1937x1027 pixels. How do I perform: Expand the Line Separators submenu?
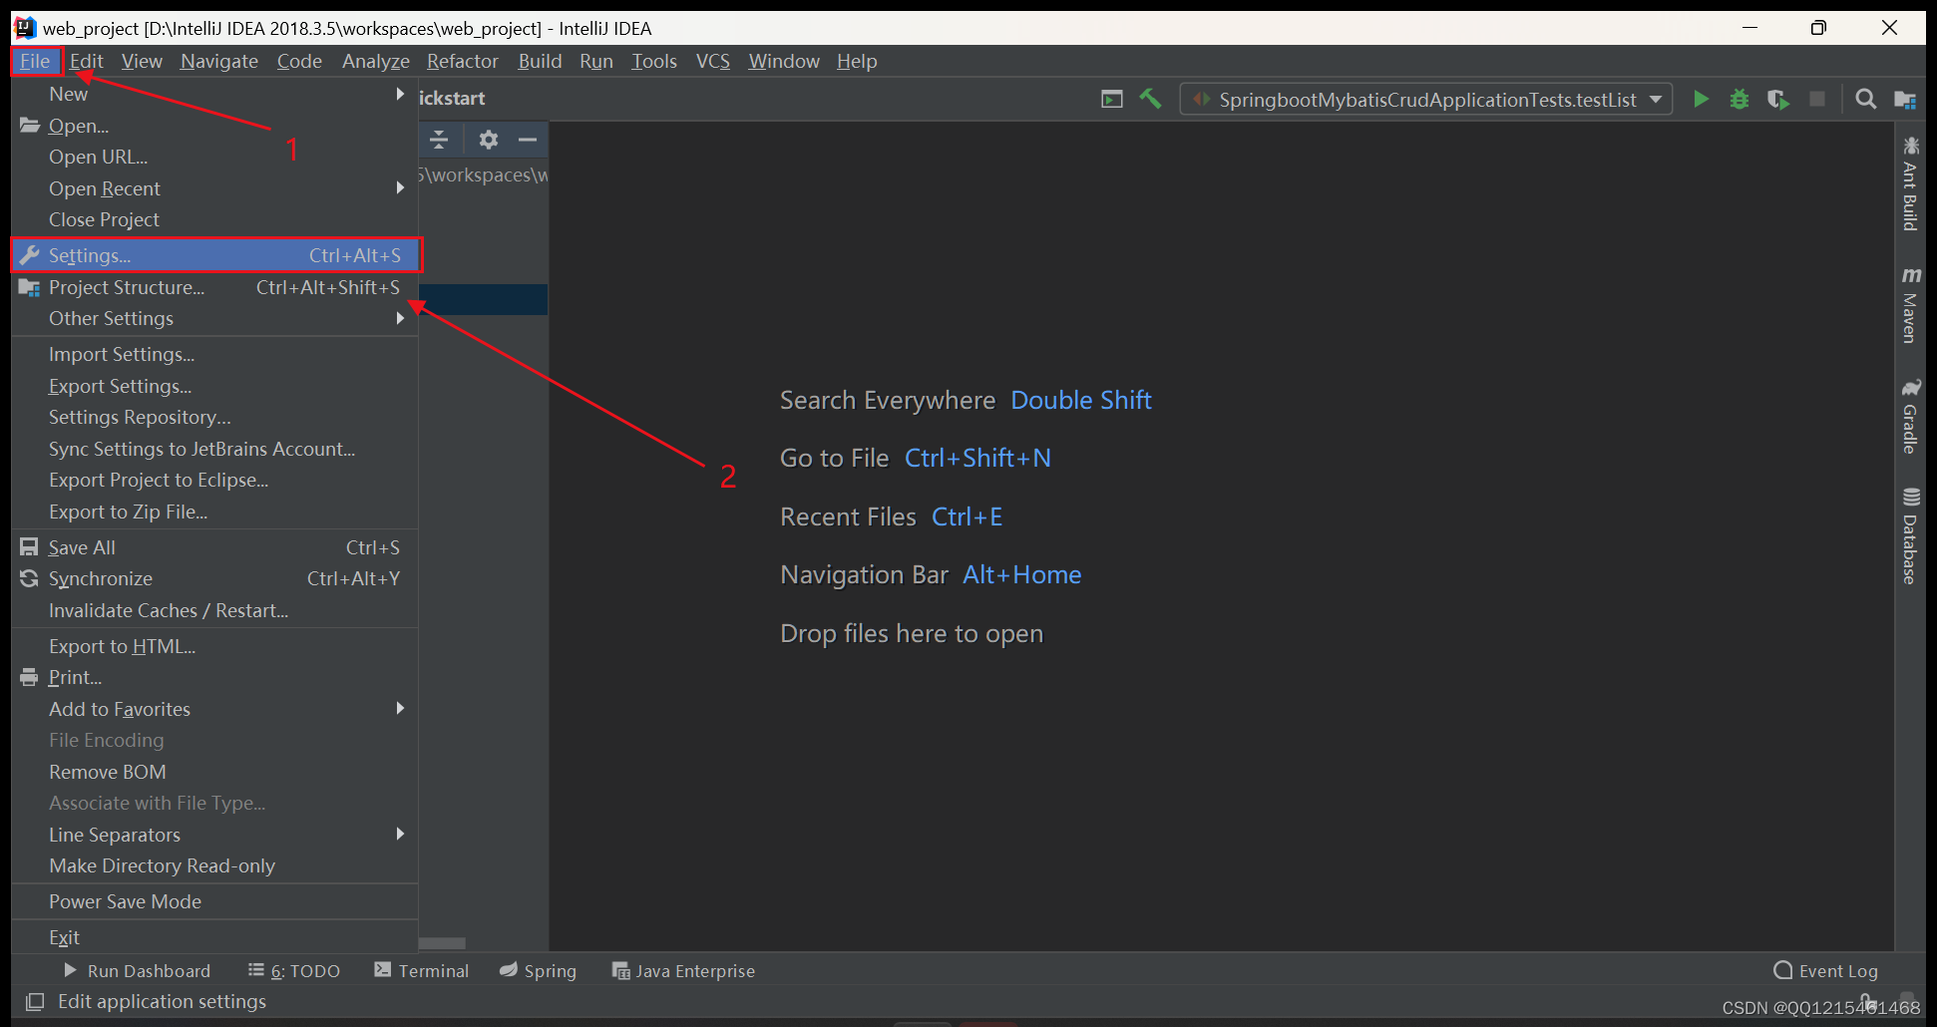(x=214, y=835)
